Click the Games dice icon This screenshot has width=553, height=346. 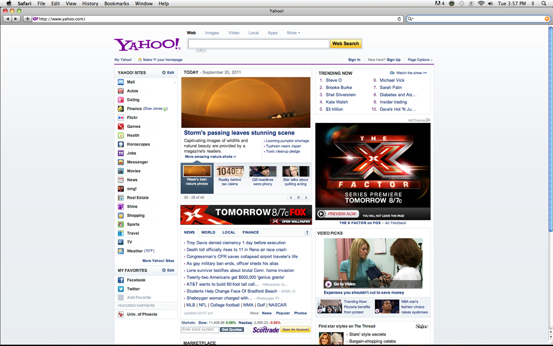pyautogui.click(x=121, y=126)
